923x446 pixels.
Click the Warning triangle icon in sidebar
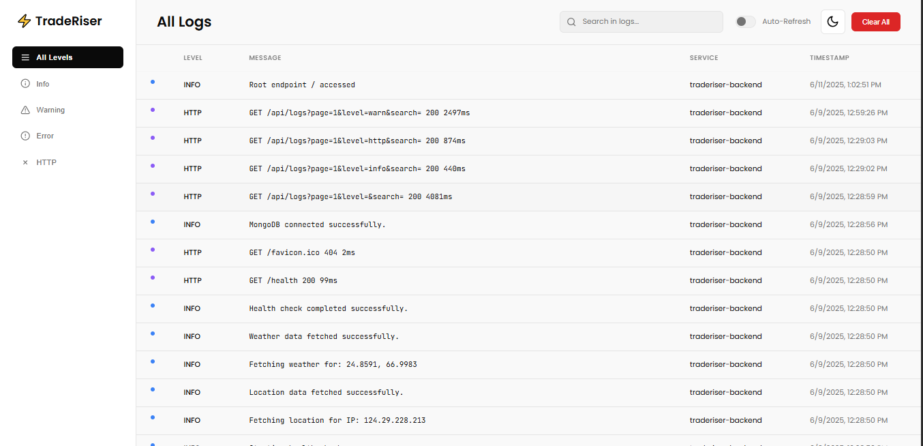click(x=25, y=109)
